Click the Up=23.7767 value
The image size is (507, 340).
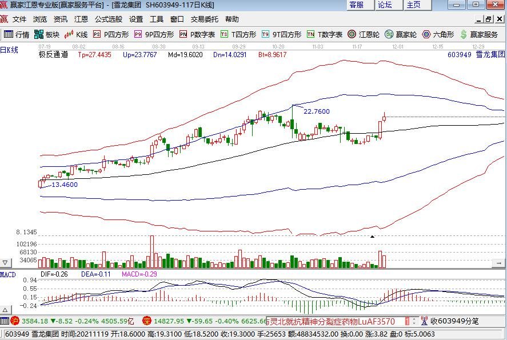click(x=139, y=55)
